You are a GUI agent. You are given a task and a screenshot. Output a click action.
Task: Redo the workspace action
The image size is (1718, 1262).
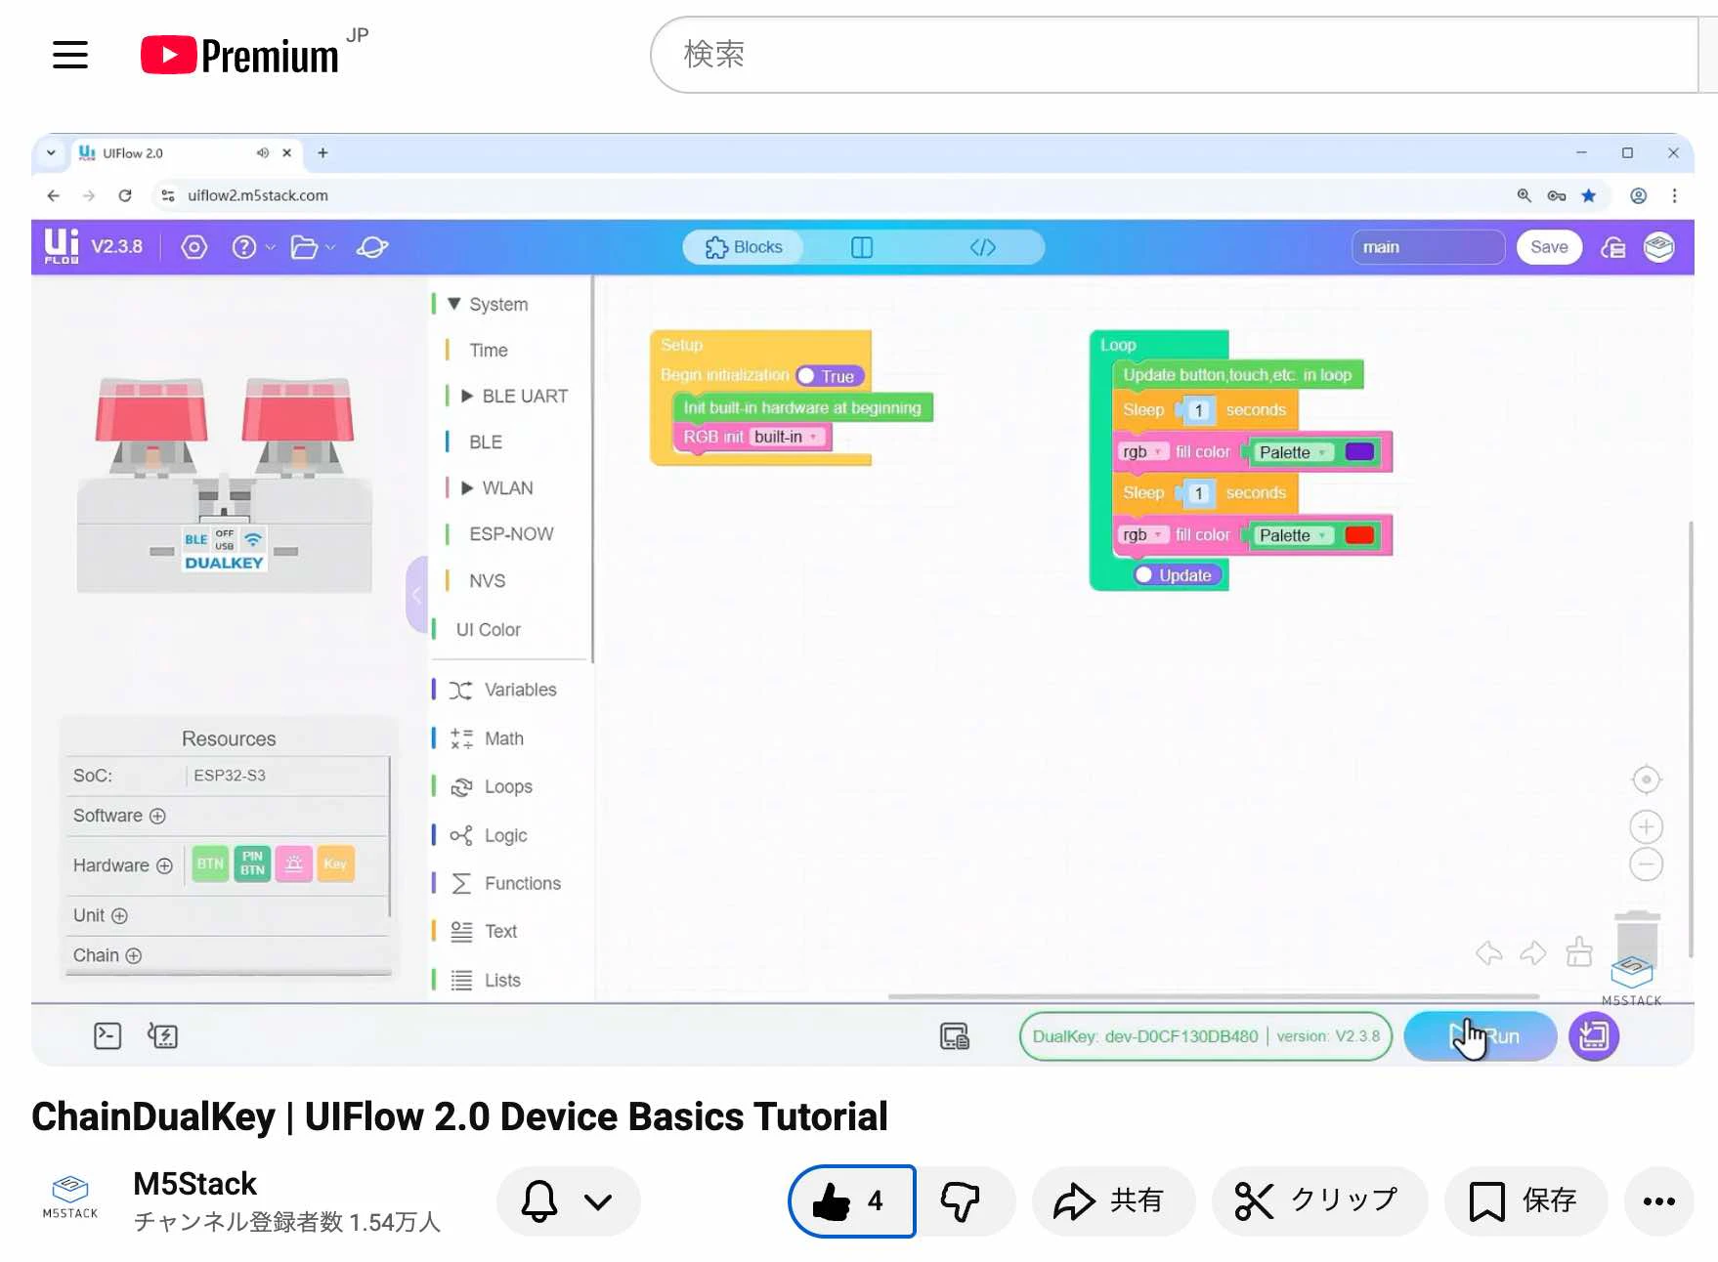click(1533, 952)
